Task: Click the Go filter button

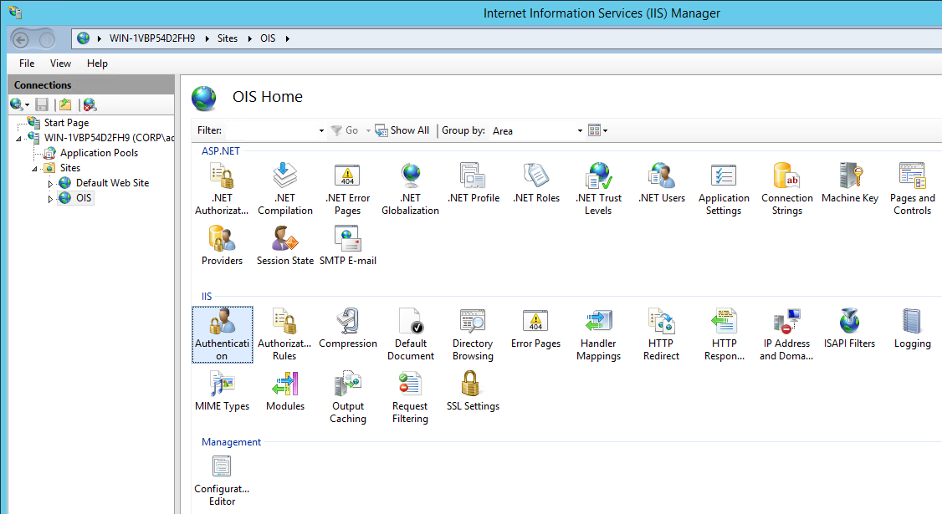Action: 345,130
